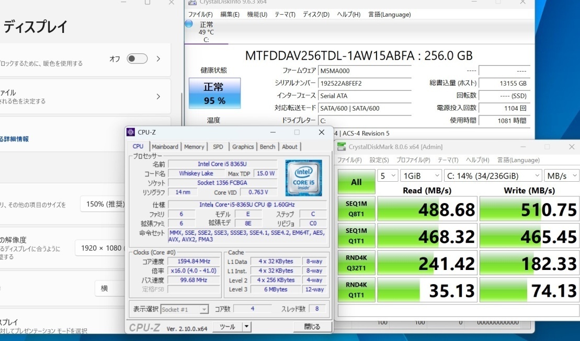Open ヘルプ menu in CrystalDiskInfo
Viewport: 580px width, 341px height.
348,15
